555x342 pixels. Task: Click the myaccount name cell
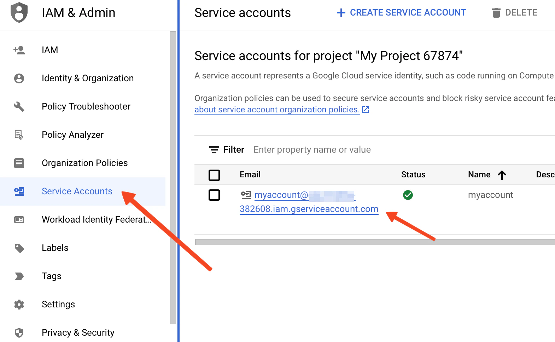point(490,195)
